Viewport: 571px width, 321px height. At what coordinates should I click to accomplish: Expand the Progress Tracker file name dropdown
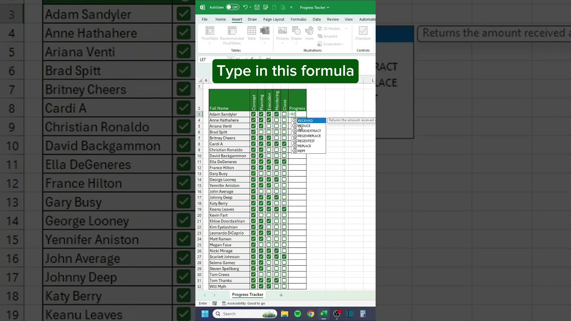point(328,8)
